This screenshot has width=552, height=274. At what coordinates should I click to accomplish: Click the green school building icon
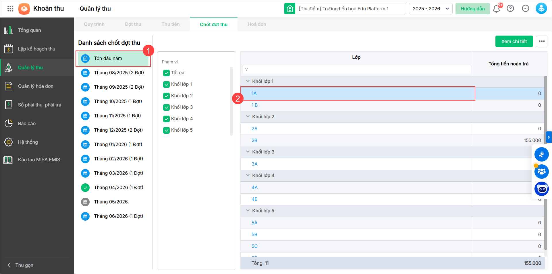(x=290, y=9)
